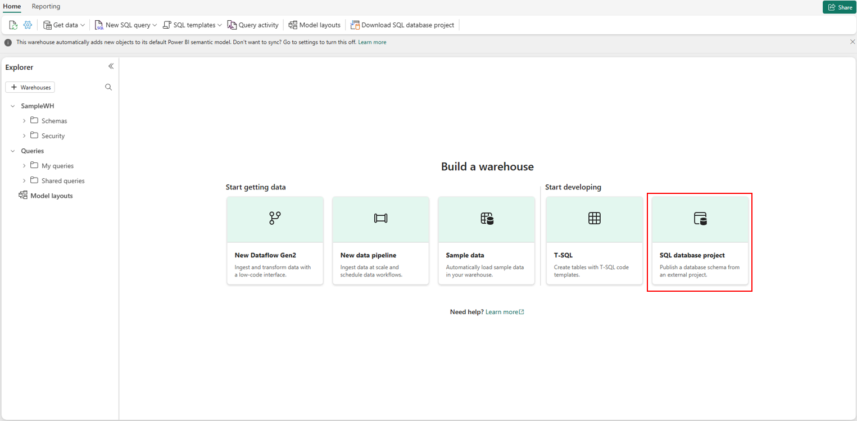
Task: Open the Get data dropdown arrow
Action: tap(83, 25)
